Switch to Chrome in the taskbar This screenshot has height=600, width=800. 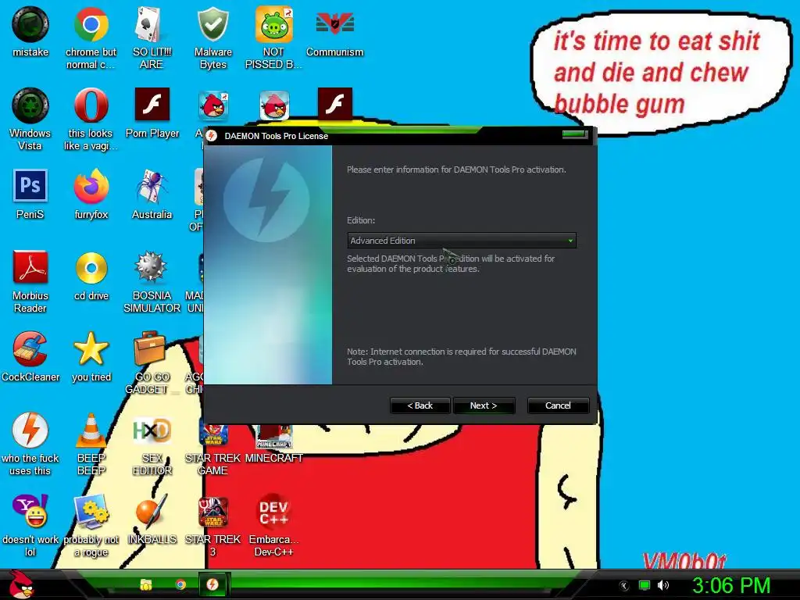180,584
